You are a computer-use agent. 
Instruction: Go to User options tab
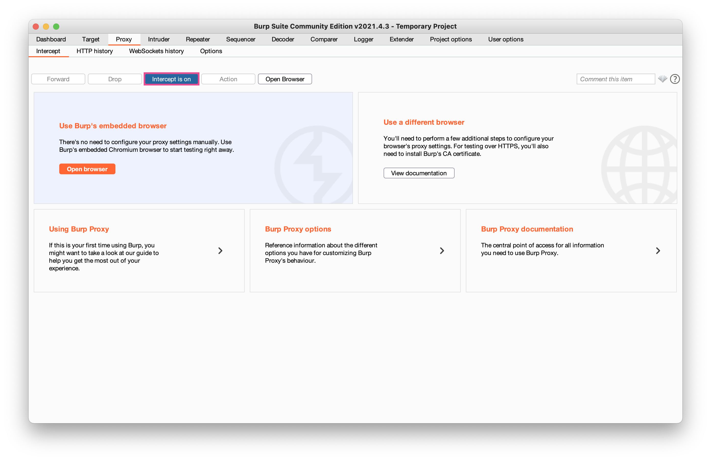pos(505,39)
